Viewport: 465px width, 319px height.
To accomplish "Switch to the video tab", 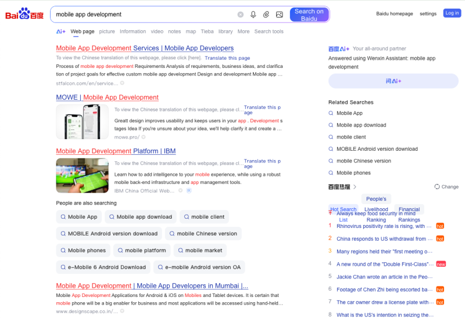I will pos(157,31).
